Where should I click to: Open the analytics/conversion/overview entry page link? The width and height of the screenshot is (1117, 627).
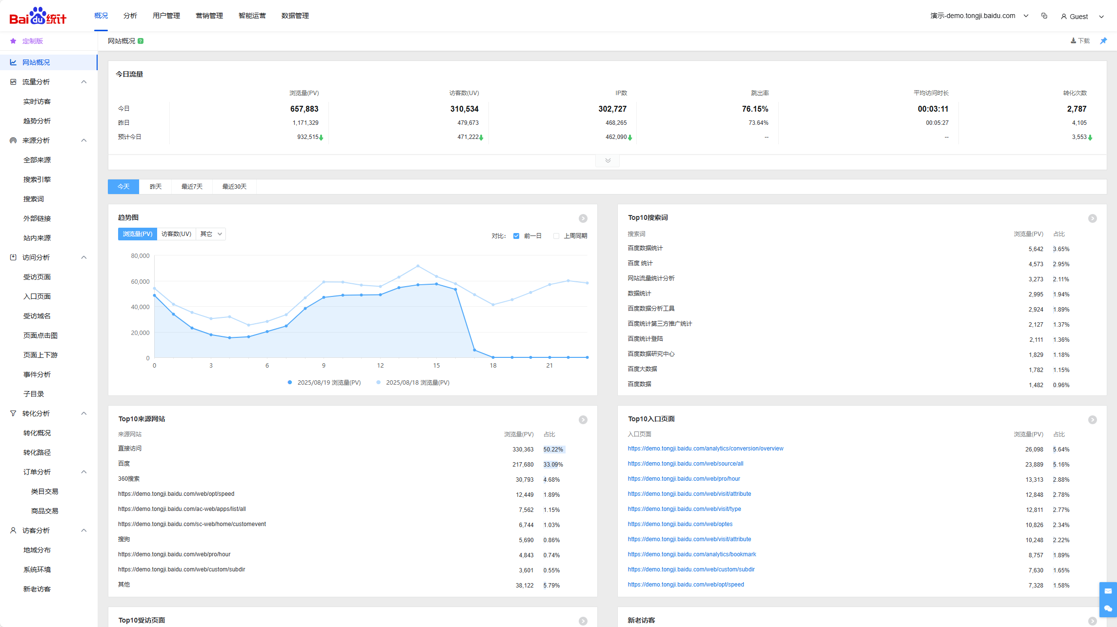706,449
